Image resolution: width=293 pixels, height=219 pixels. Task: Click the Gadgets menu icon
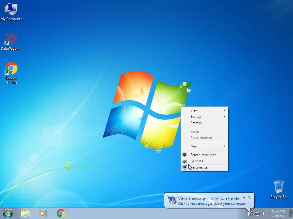point(185,161)
